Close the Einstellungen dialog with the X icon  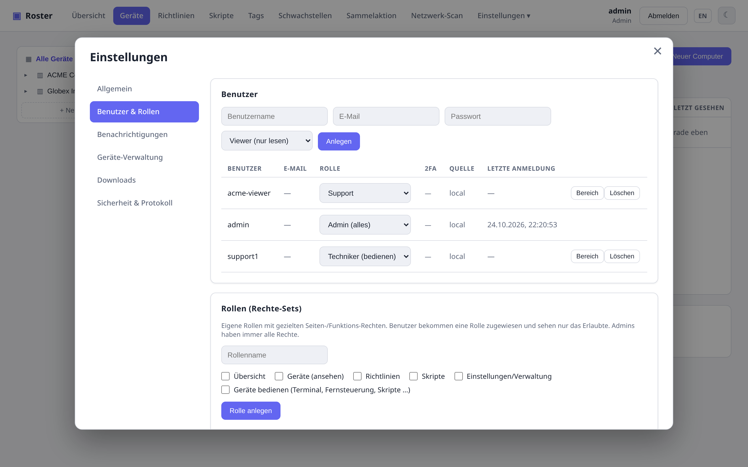[x=657, y=51]
